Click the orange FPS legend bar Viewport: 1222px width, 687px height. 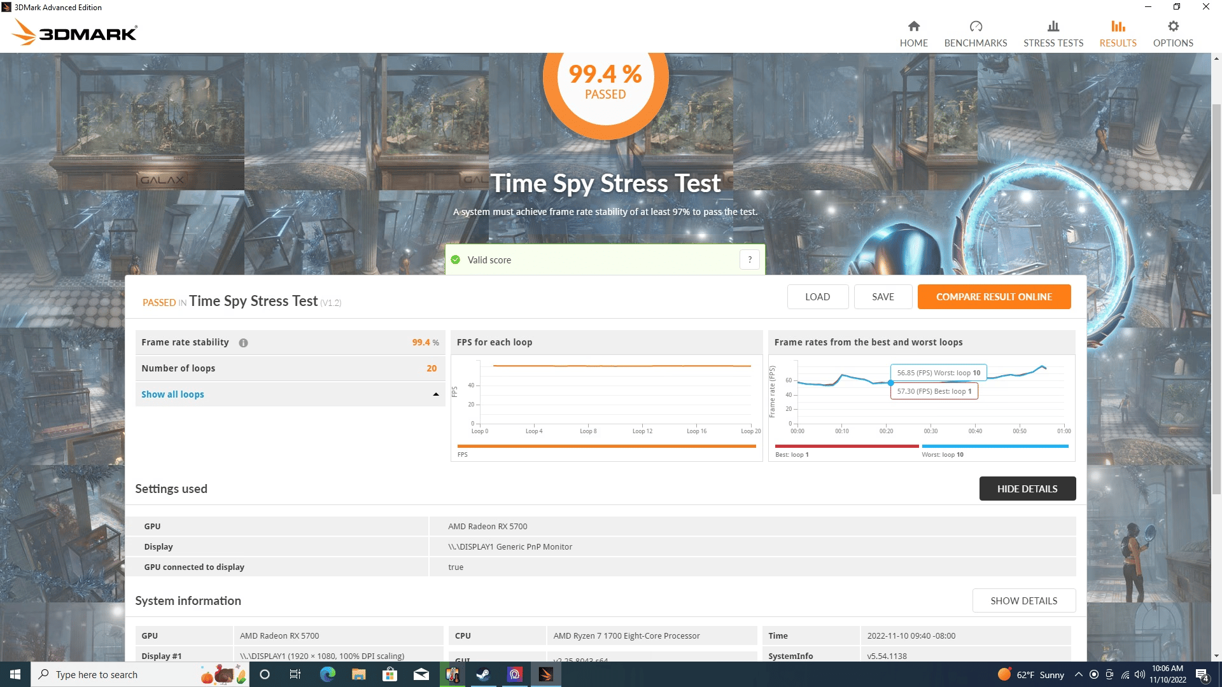(606, 447)
